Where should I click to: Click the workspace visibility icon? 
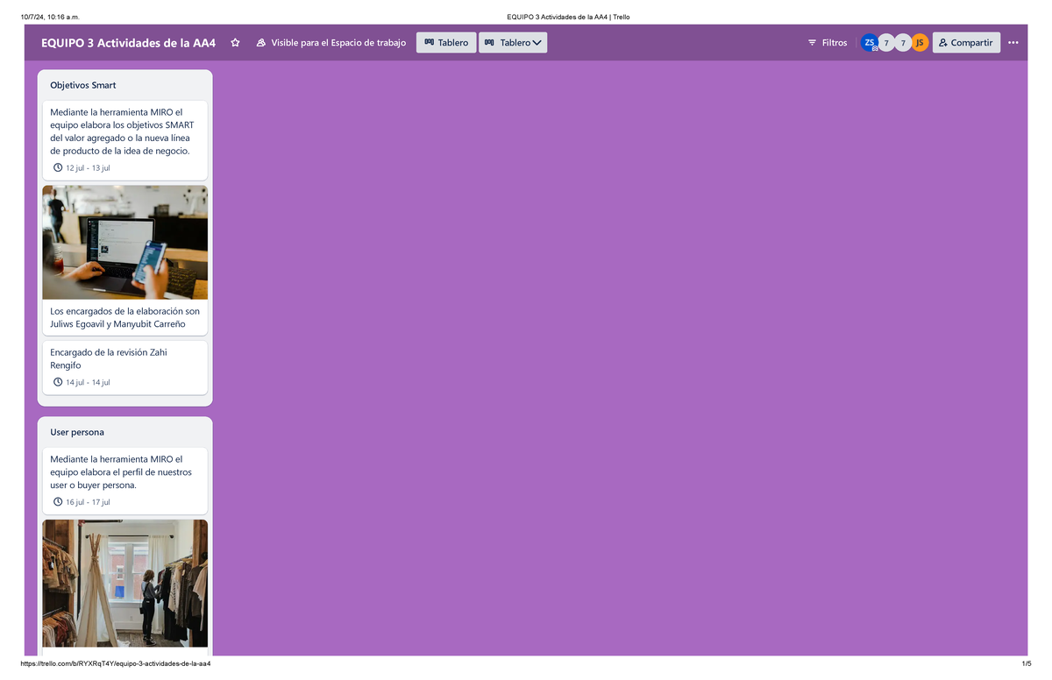click(261, 43)
